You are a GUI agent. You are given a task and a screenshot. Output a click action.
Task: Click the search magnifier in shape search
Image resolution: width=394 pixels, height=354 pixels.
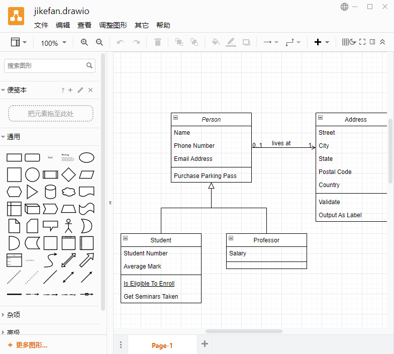pyautogui.click(x=89, y=65)
